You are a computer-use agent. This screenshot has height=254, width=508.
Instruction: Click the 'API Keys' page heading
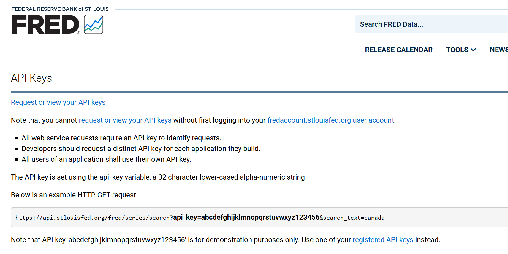31,78
